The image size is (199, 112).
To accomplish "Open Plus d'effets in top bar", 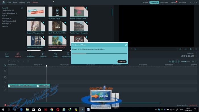I will [164, 2].
